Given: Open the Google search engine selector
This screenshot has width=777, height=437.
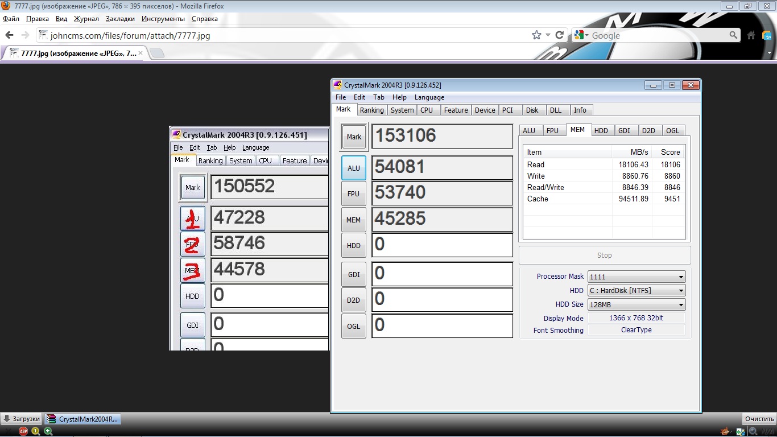Looking at the screenshot, I should click(581, 35).
